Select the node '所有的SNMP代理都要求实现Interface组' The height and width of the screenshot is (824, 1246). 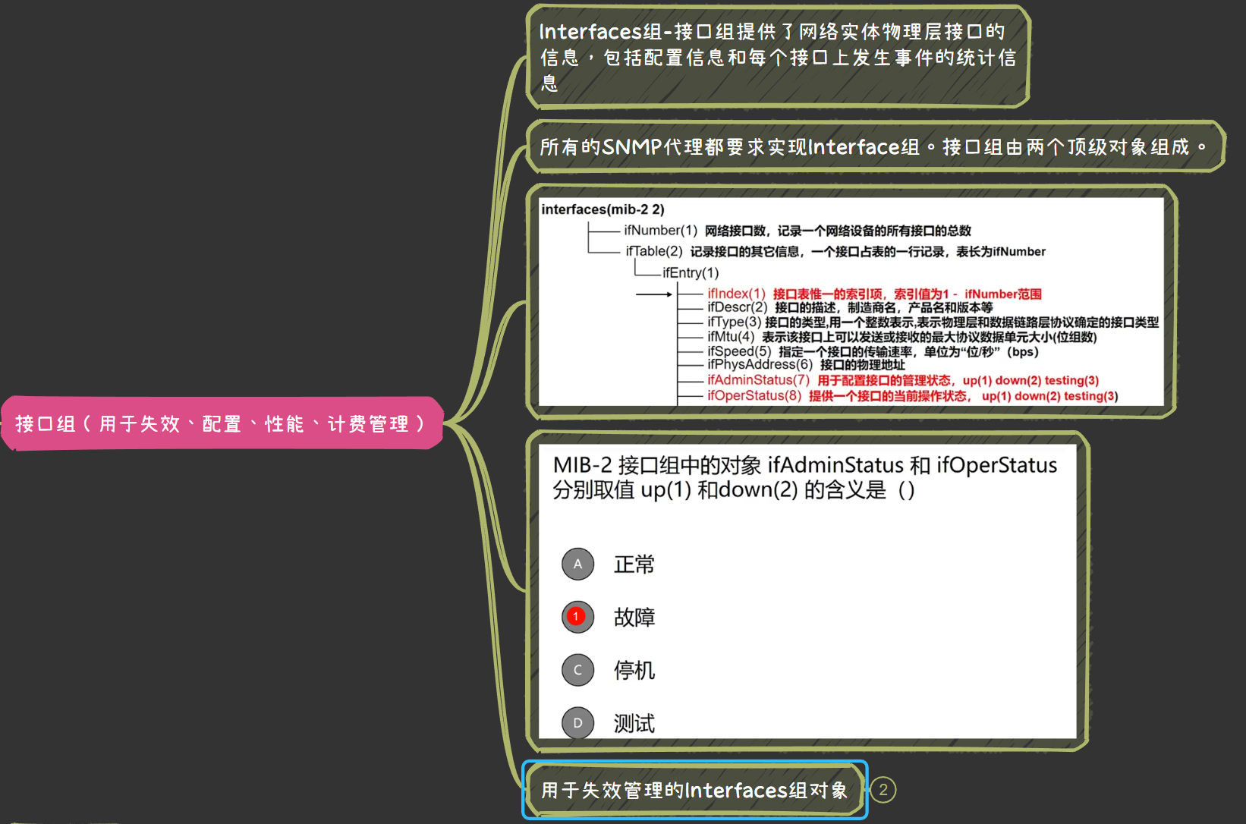tap(875, 146)
